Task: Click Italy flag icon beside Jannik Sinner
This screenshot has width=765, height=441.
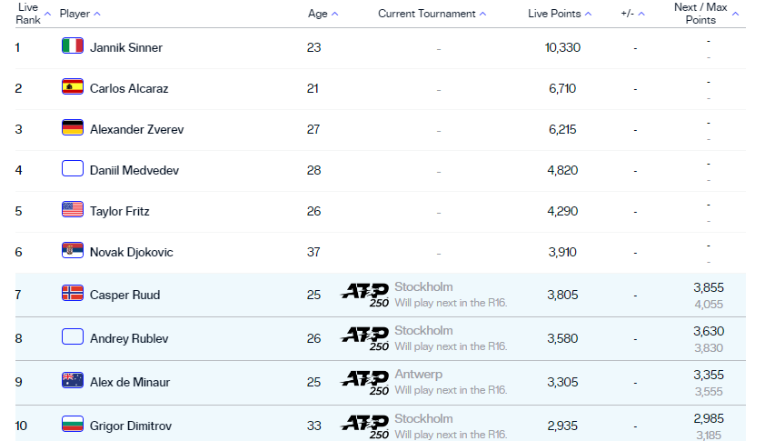Action: tap(73, 46)
